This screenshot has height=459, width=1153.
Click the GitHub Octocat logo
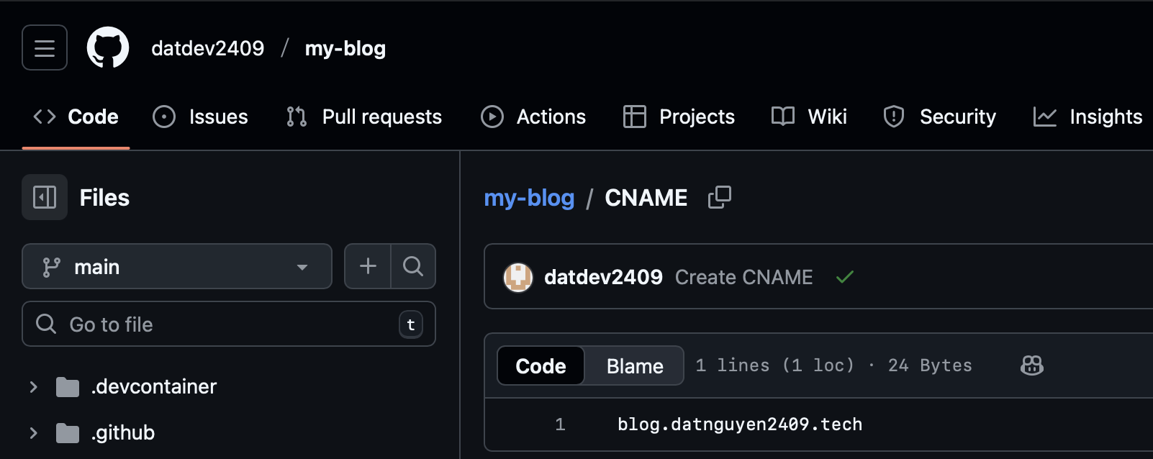point(108,47)
